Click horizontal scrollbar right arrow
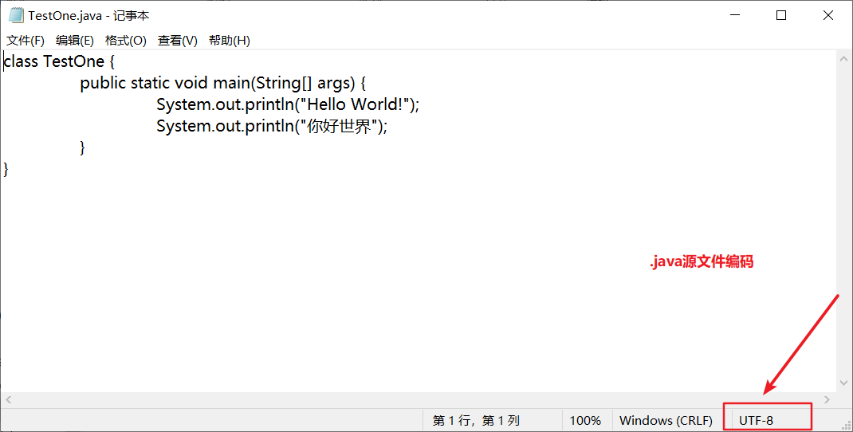The width and height of the screenshot is (853, 432). [x=827, y=400]
